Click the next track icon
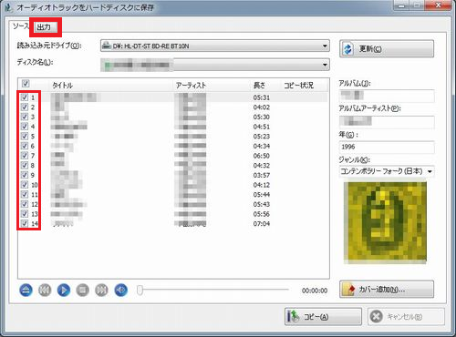 pos(101,291)
